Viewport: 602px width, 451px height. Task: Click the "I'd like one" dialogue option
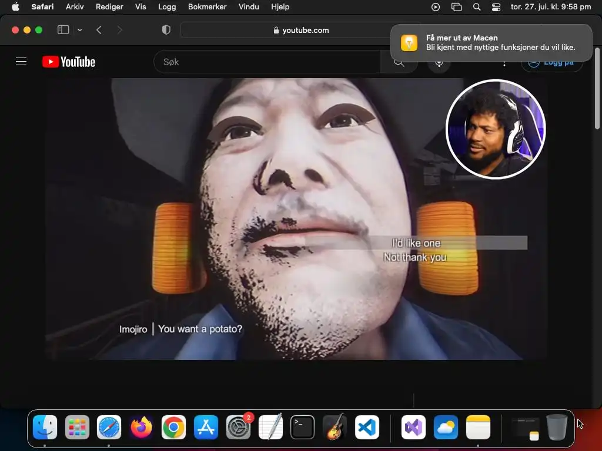416,243
